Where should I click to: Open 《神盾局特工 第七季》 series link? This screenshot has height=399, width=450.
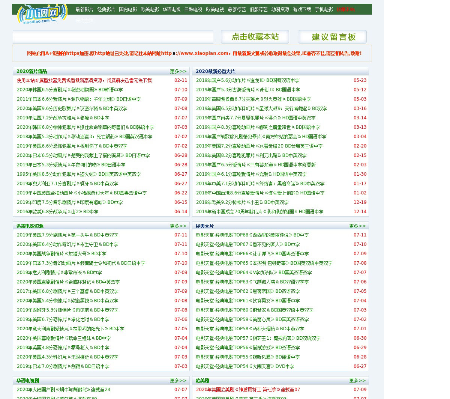(248, 390)
